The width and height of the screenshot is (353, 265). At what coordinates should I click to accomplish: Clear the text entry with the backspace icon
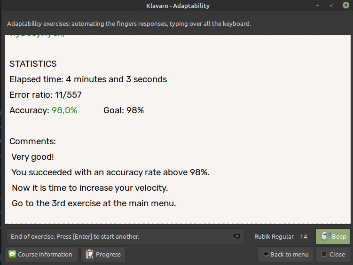tap(236, 236)
